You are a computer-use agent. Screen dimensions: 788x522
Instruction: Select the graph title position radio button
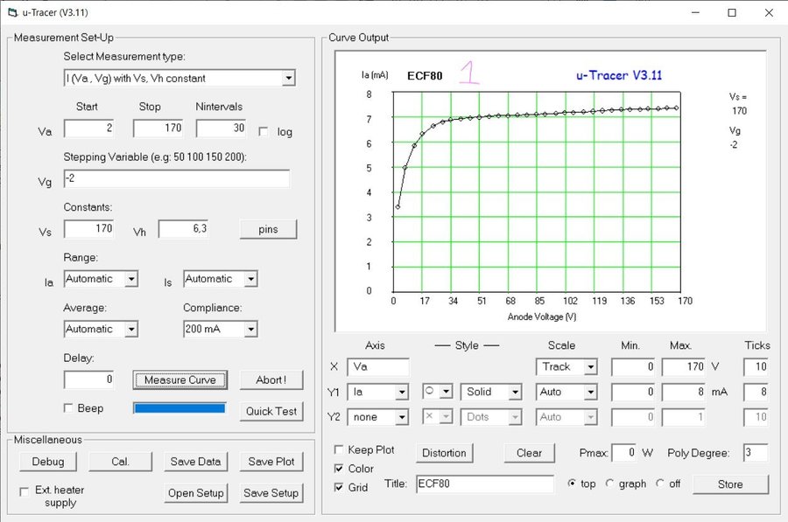pyautogui.click(x=610, y=484)
